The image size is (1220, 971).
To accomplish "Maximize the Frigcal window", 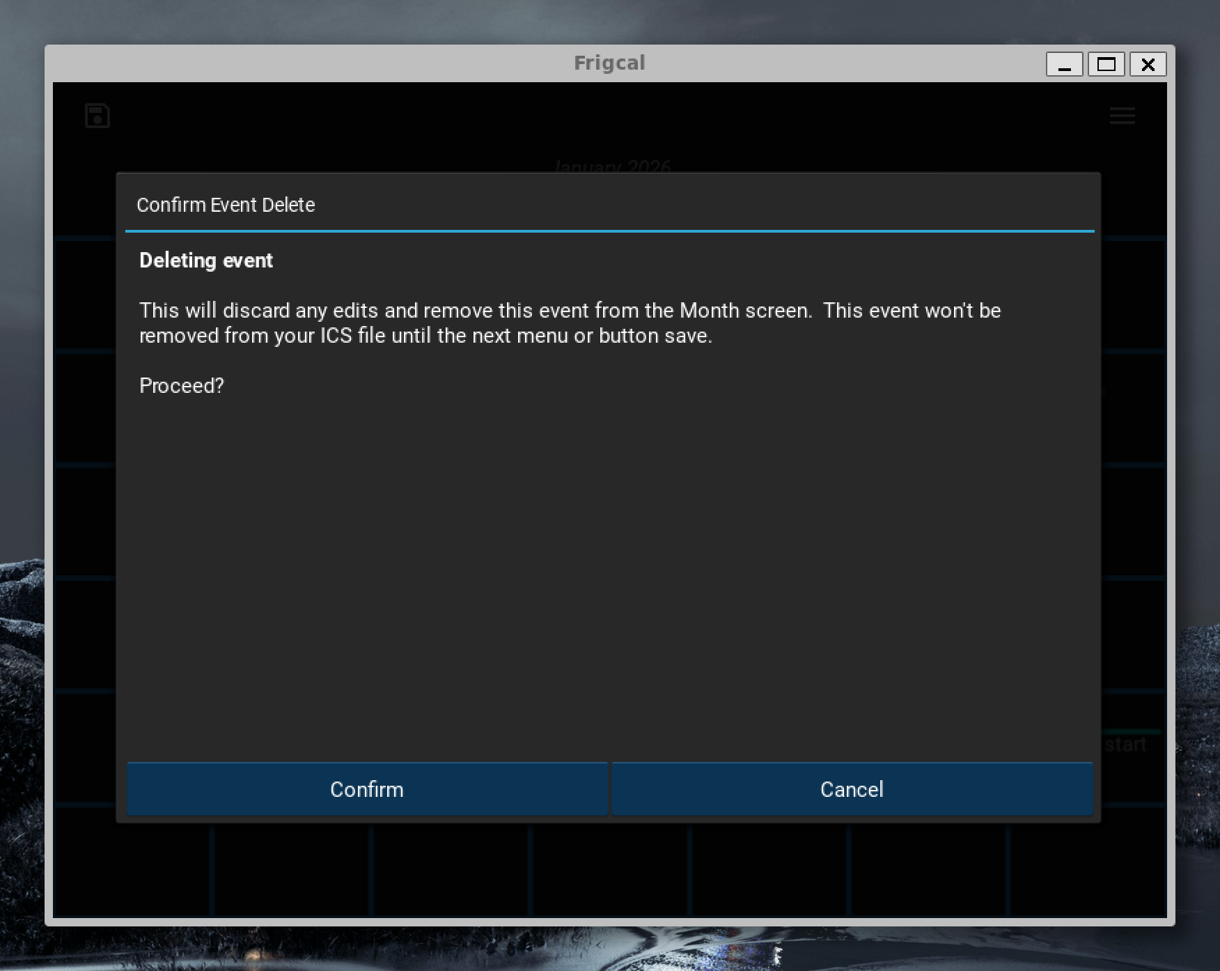I will (1106, 64).
